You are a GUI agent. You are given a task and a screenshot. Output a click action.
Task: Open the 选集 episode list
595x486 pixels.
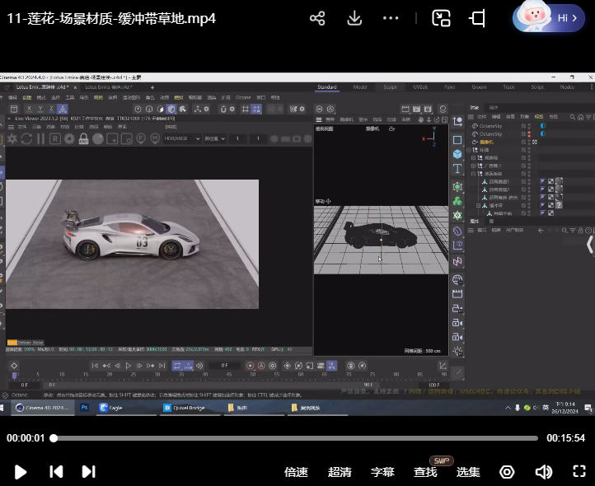click(468, 472)
